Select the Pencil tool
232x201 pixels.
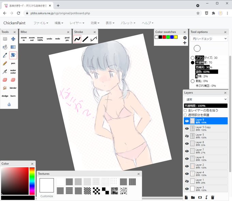click(x=5, y=63)
